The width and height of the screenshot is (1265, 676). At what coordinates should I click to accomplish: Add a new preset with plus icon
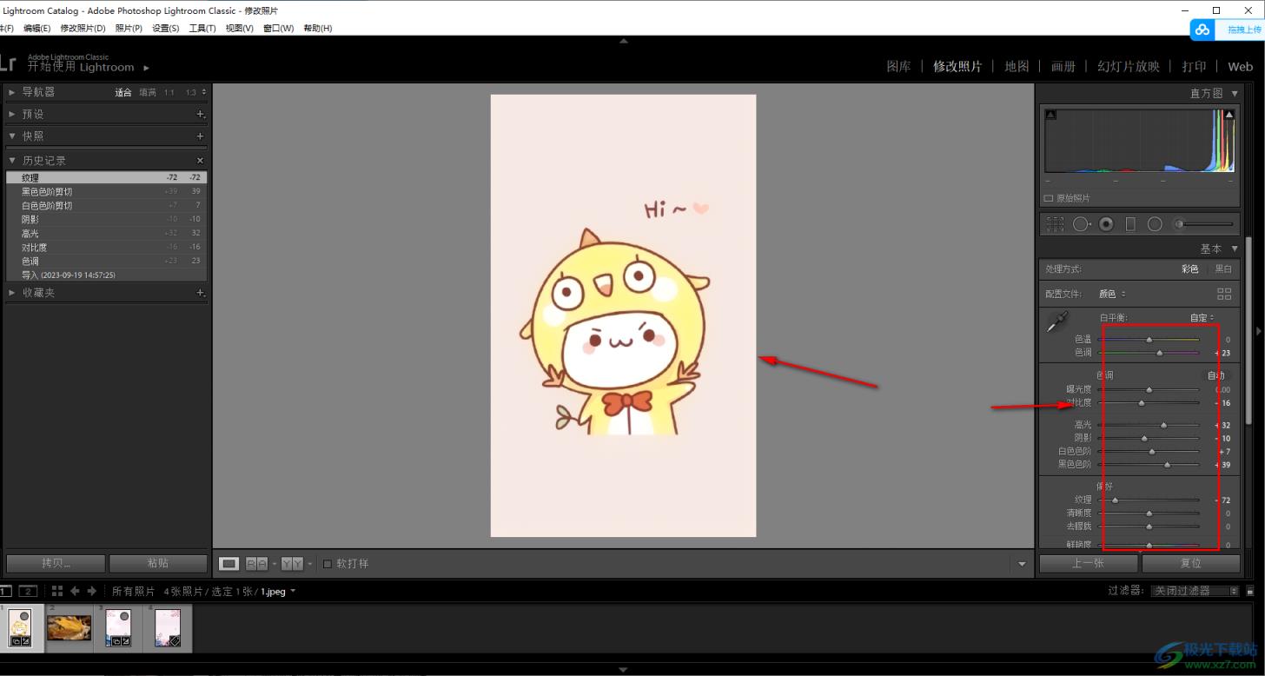click(200, 114)
